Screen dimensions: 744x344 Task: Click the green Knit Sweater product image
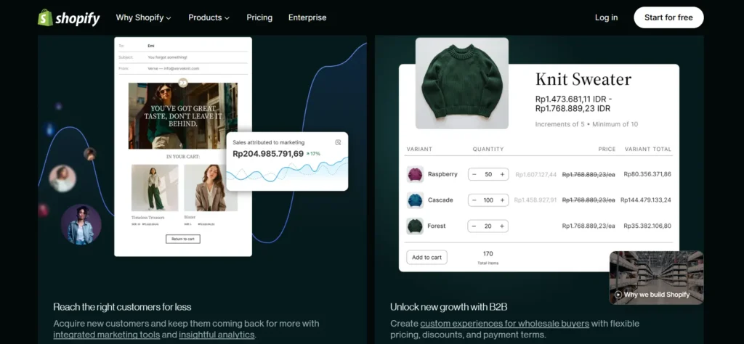point(461,83)
